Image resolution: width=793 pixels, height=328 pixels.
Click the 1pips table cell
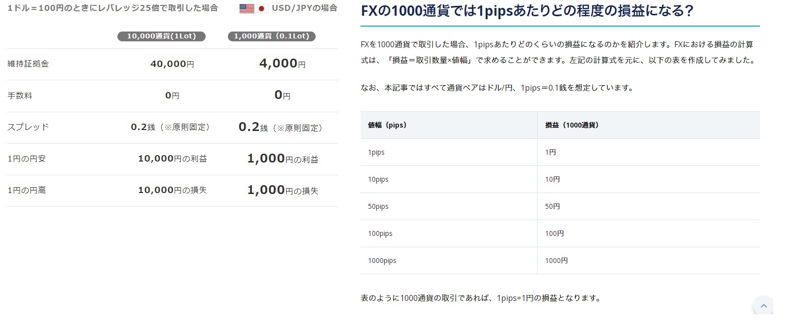pyautogui.click(x=376, y=152)
